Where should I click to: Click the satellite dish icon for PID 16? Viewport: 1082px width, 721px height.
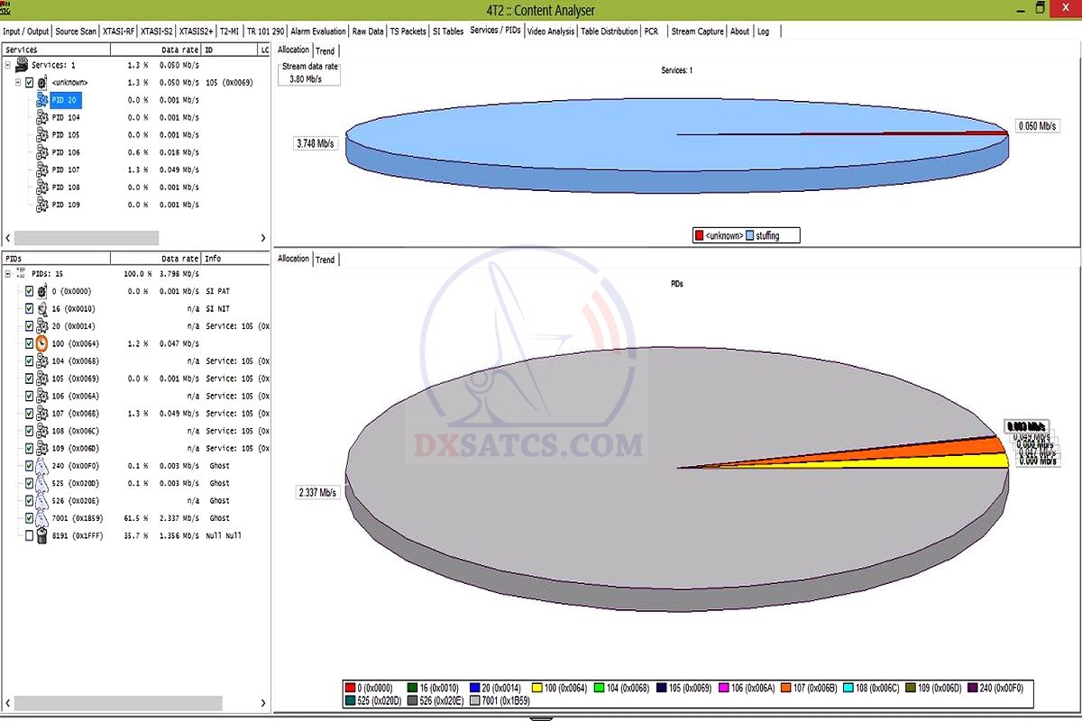click(41, 308)
